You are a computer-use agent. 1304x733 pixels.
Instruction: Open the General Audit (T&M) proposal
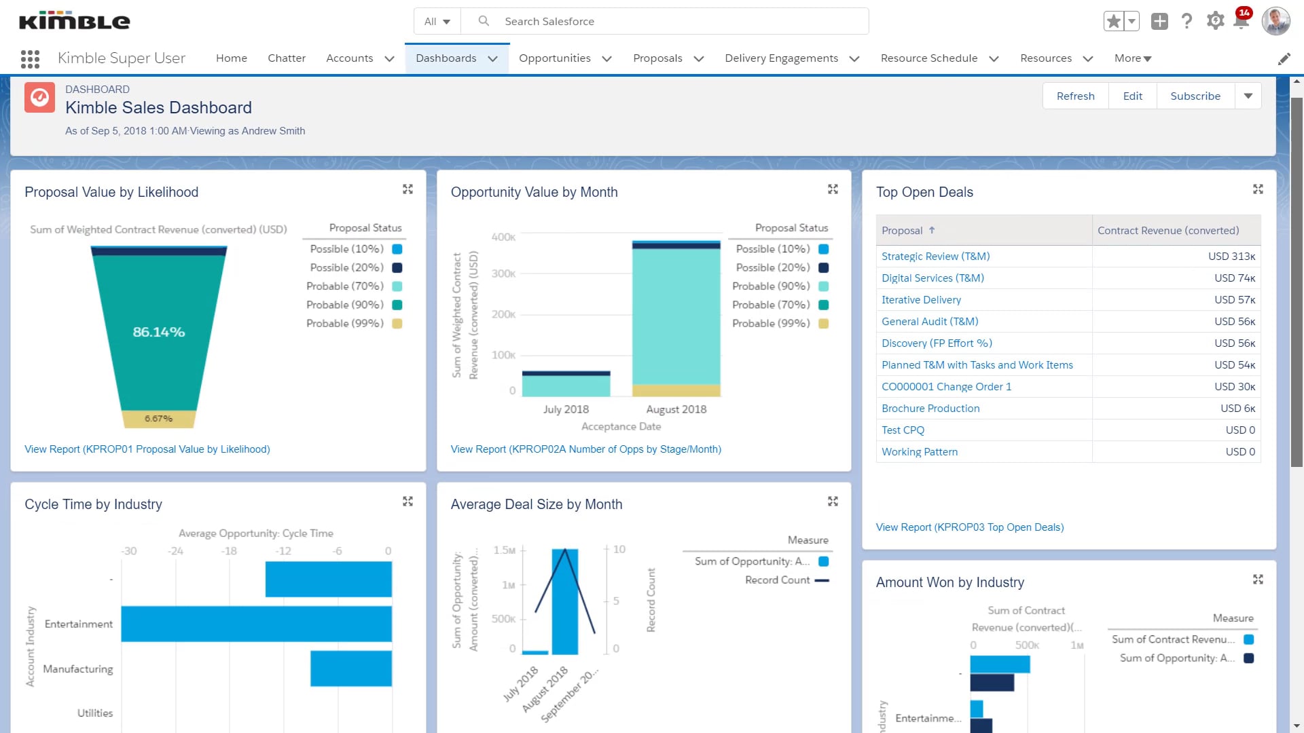pyautogui.click(x=930, y=322)
